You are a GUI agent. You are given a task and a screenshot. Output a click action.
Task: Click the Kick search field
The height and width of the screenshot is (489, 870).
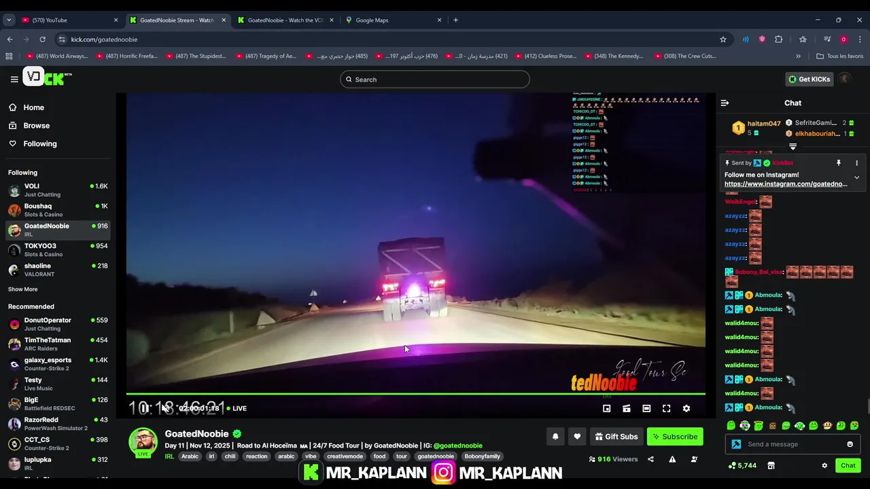click(x=434, y=79)
